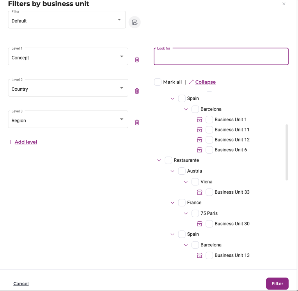Click the tree list vertical scrollbar

[x=287, y=152]
